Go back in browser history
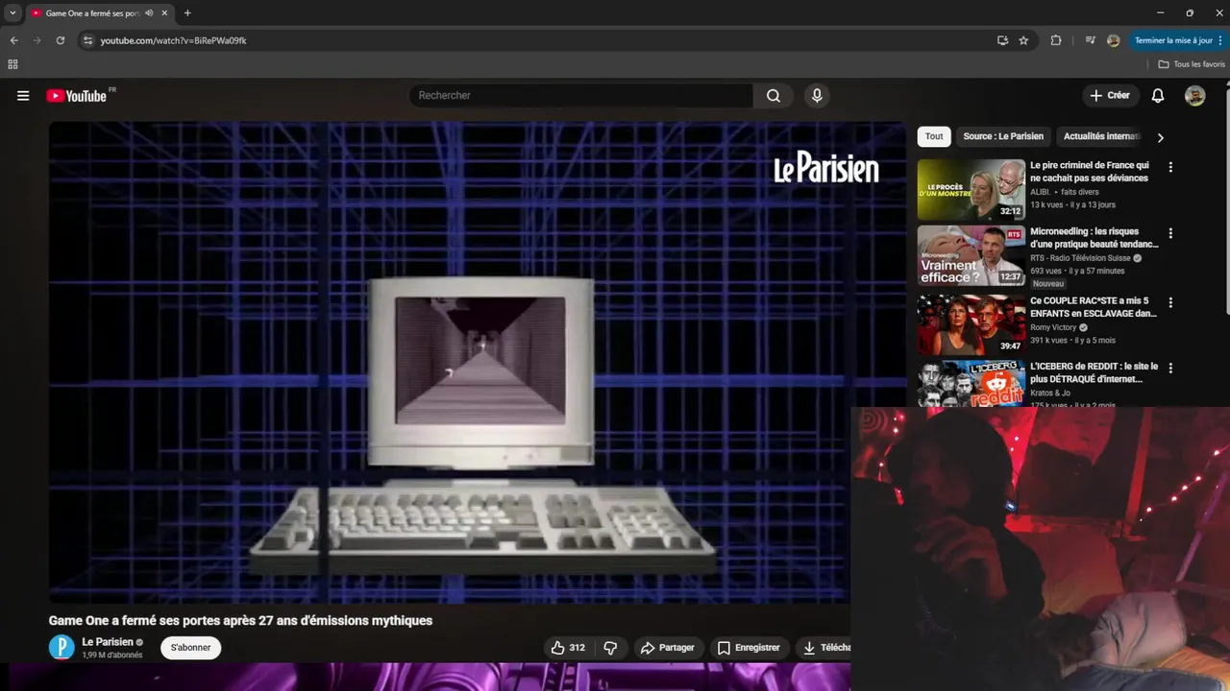The image size is (1230, 691). coord(13,40)
